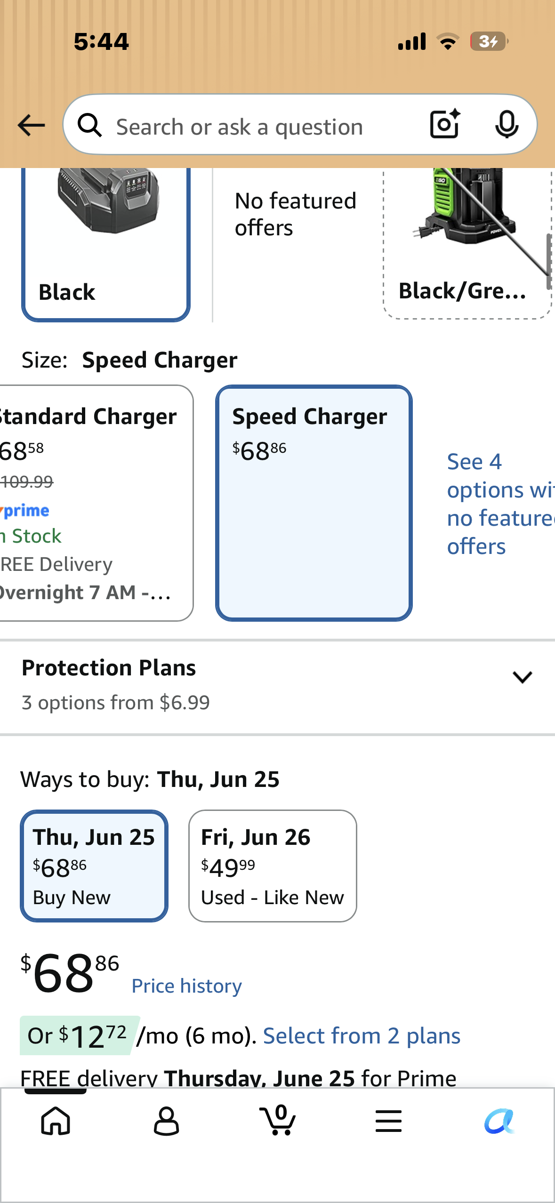Click the Protection Plans chevron arrow
Viewport: 555px width, 1203px height.
click(x=522, y=677)
